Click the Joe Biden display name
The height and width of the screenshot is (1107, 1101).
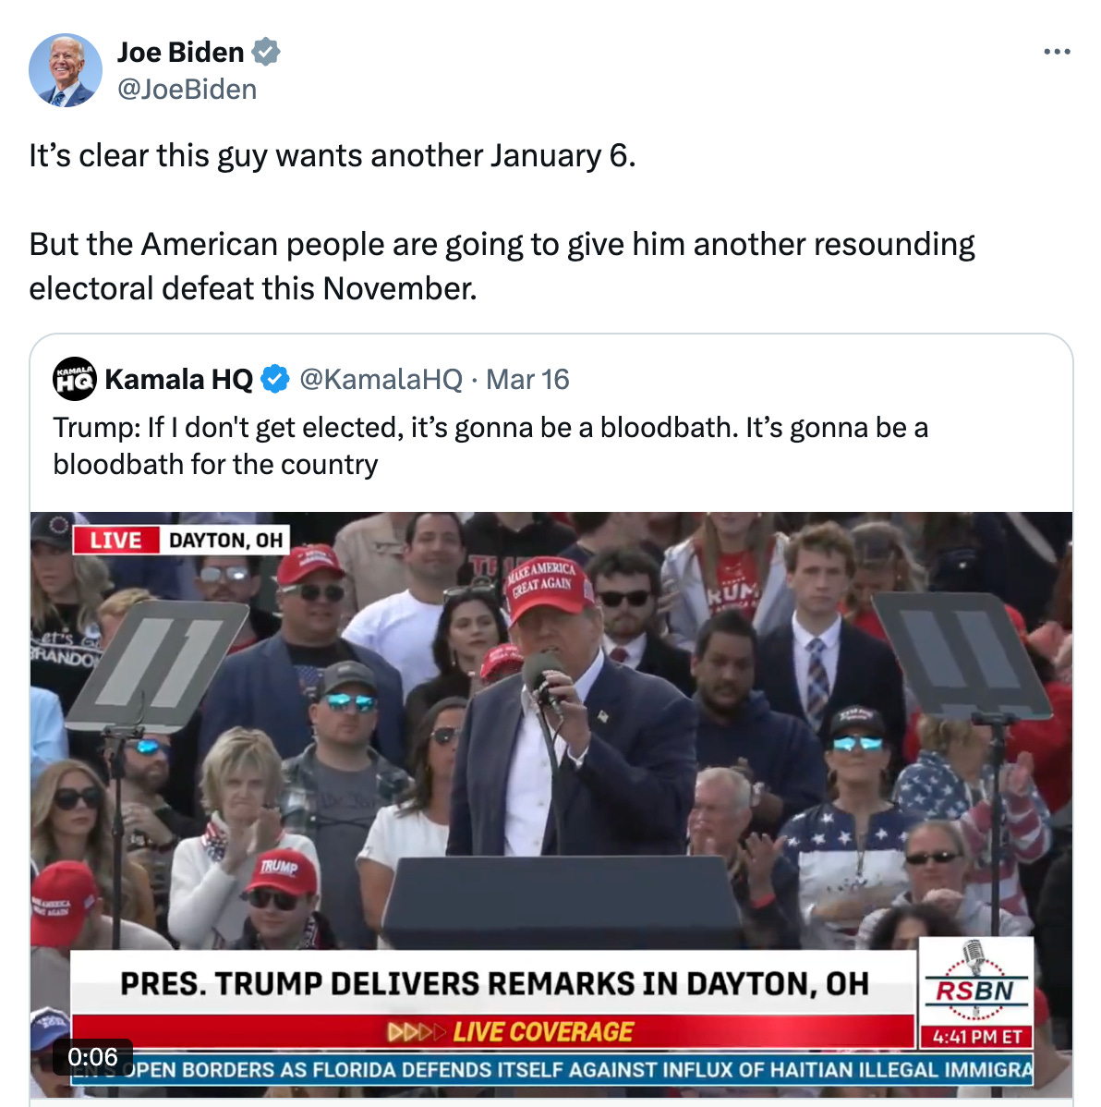[180, 53]
